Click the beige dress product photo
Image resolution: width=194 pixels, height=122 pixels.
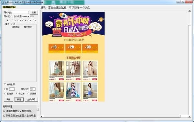coord(90,68)
